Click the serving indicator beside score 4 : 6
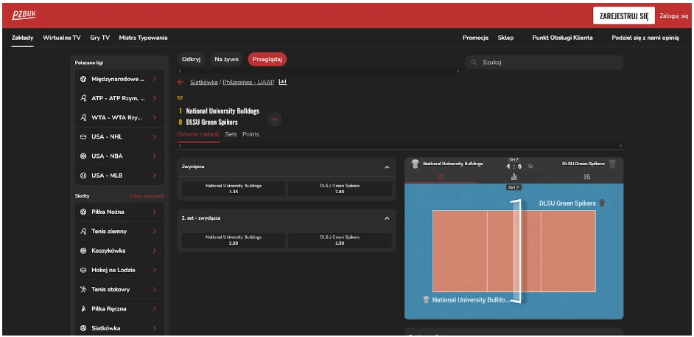 530,167
